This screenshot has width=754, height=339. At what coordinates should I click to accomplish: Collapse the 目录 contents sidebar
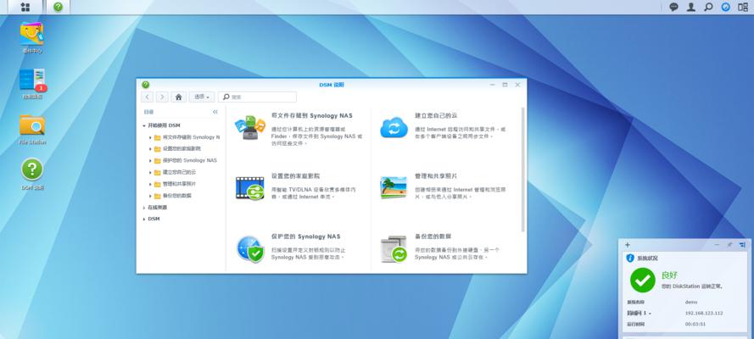pyautogui.click(x=215, y=112)
